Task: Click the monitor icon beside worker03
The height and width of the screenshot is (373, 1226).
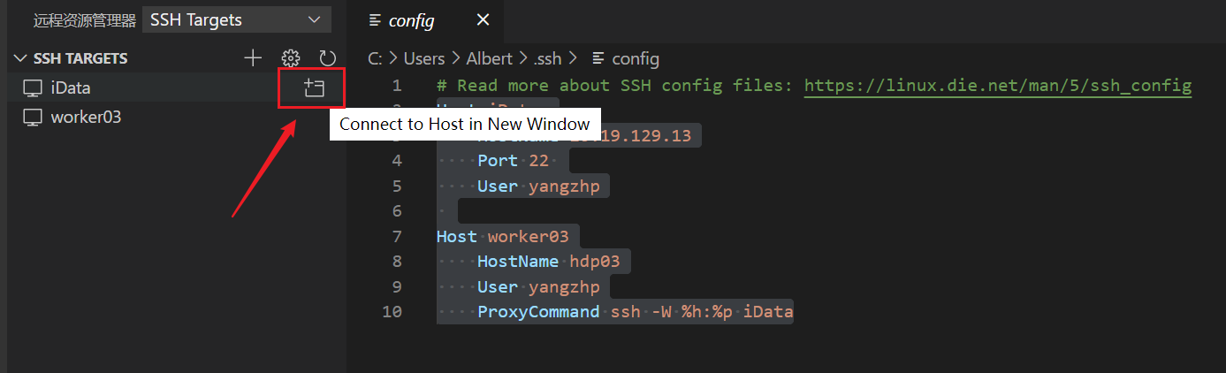Action: [x=33, y=117]
